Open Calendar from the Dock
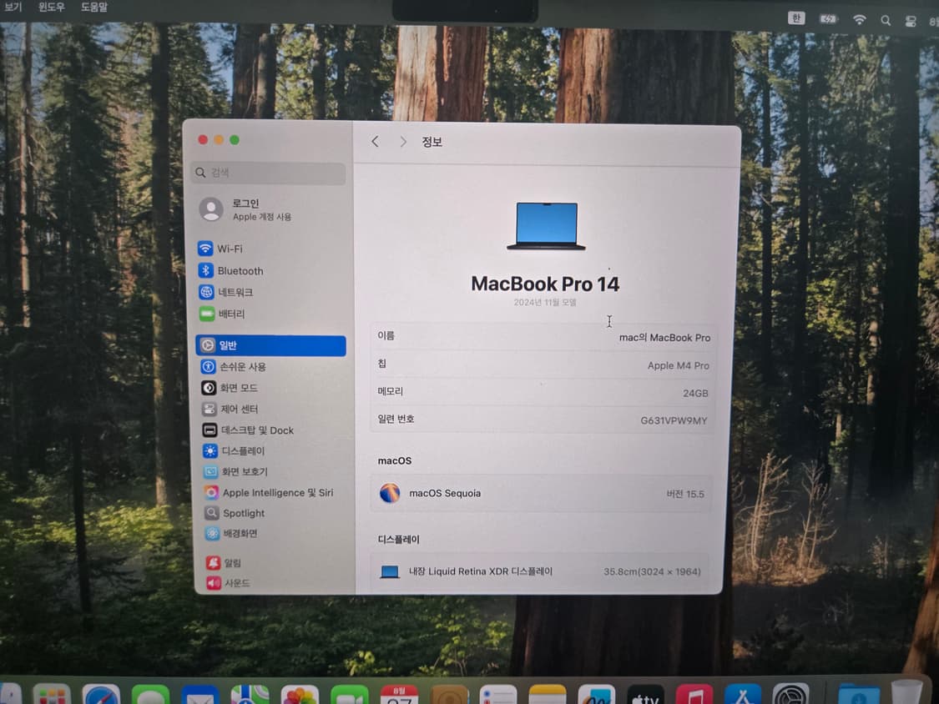 (x=399, y=695)
